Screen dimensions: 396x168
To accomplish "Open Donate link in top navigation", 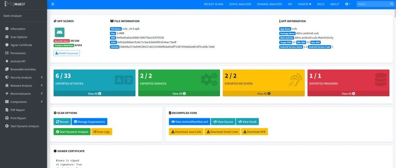I will click(304, 4).
